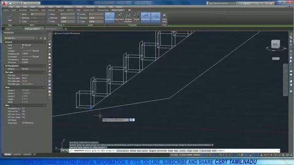This screenshot has height=165, width=294.
Task: Click the Rows count input field
Action: point(68,14)
